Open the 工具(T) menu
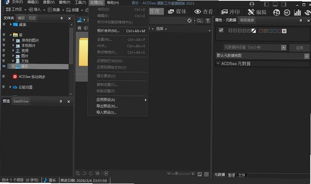This screenshot has height=184, width=311. pos(80,3)
